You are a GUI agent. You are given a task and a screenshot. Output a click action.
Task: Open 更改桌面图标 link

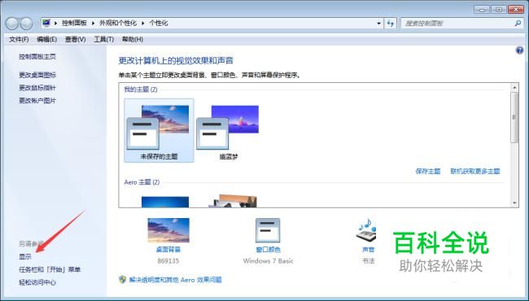coord(37,75)
